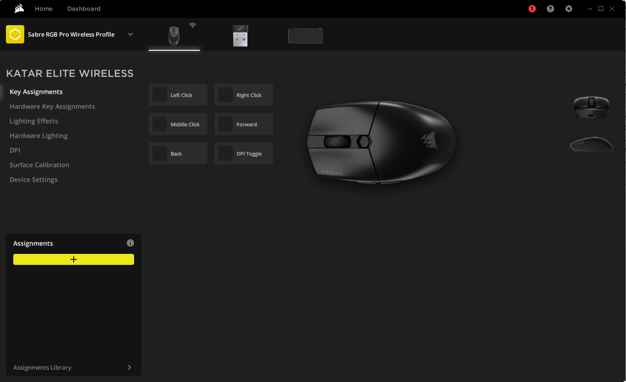Click the wireless signal icon above mouse
The width and height of the screenshot is (626, 382).
193,25
